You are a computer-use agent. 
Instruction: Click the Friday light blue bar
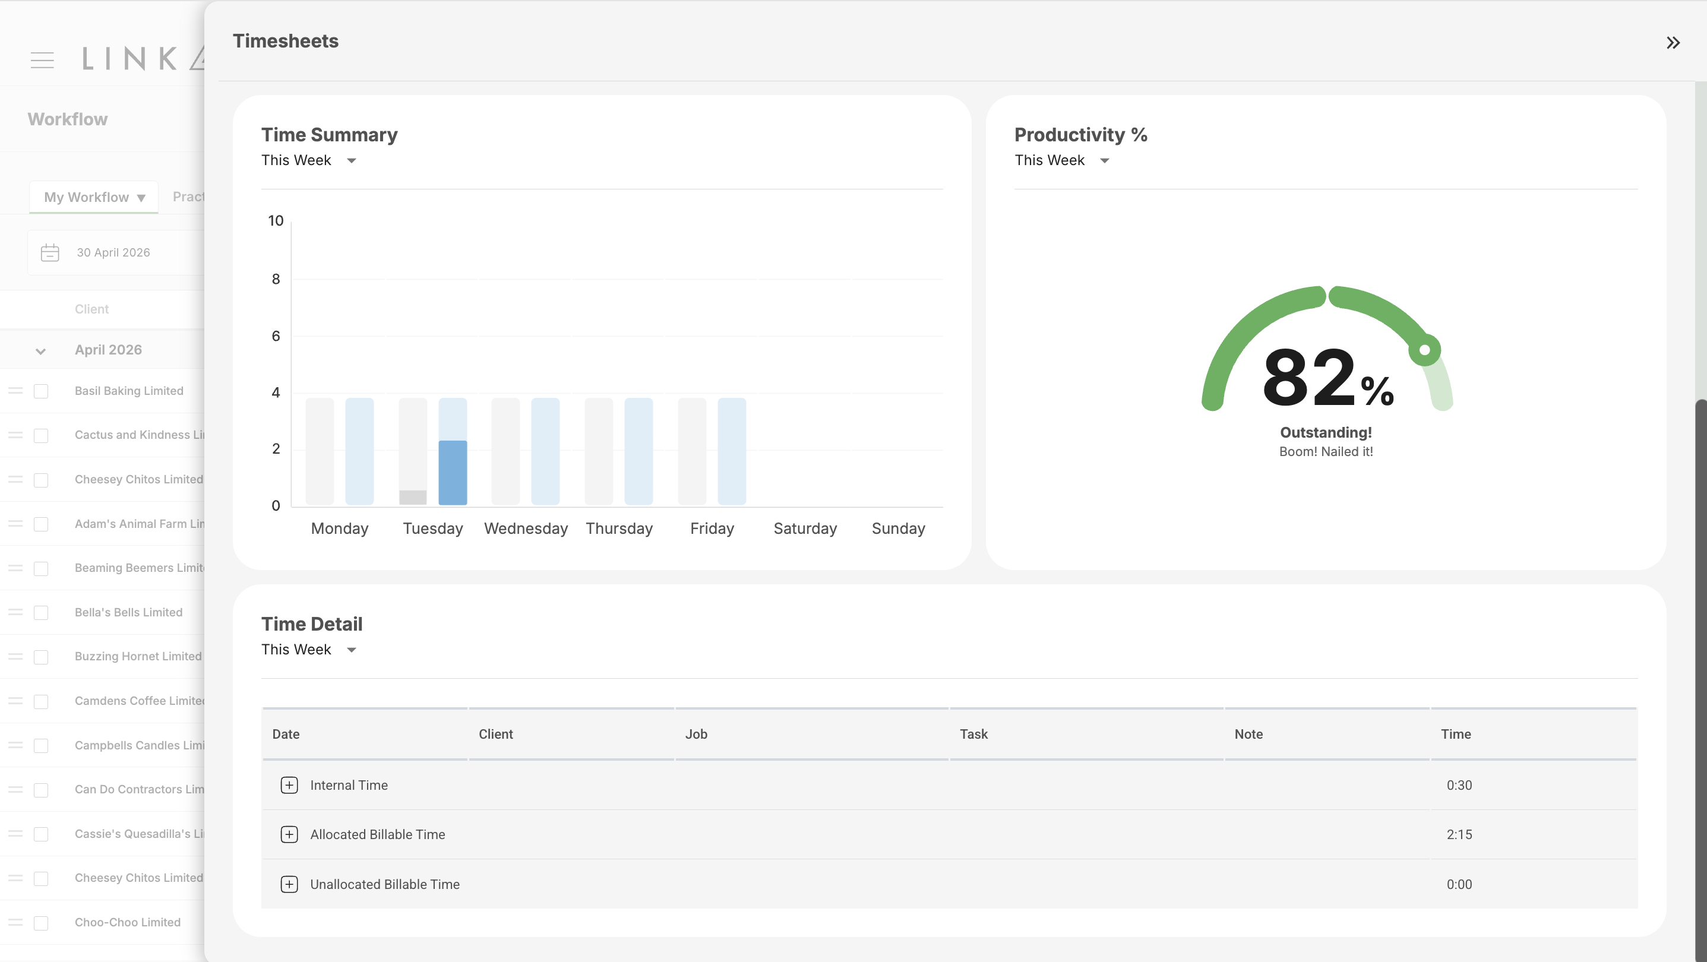tap(732, 451)
